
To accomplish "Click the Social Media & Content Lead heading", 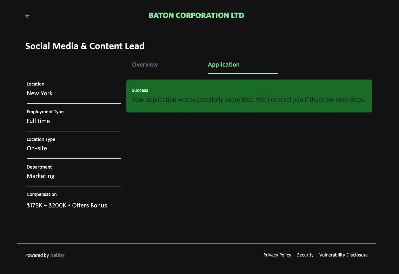I will point(85,46).
